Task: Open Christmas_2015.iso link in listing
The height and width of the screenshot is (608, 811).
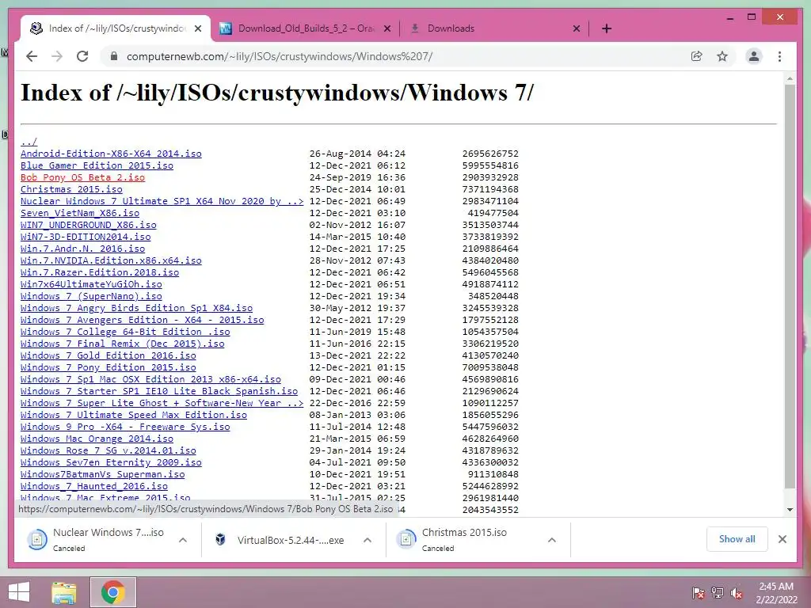Action: click(x=71, y=189)
